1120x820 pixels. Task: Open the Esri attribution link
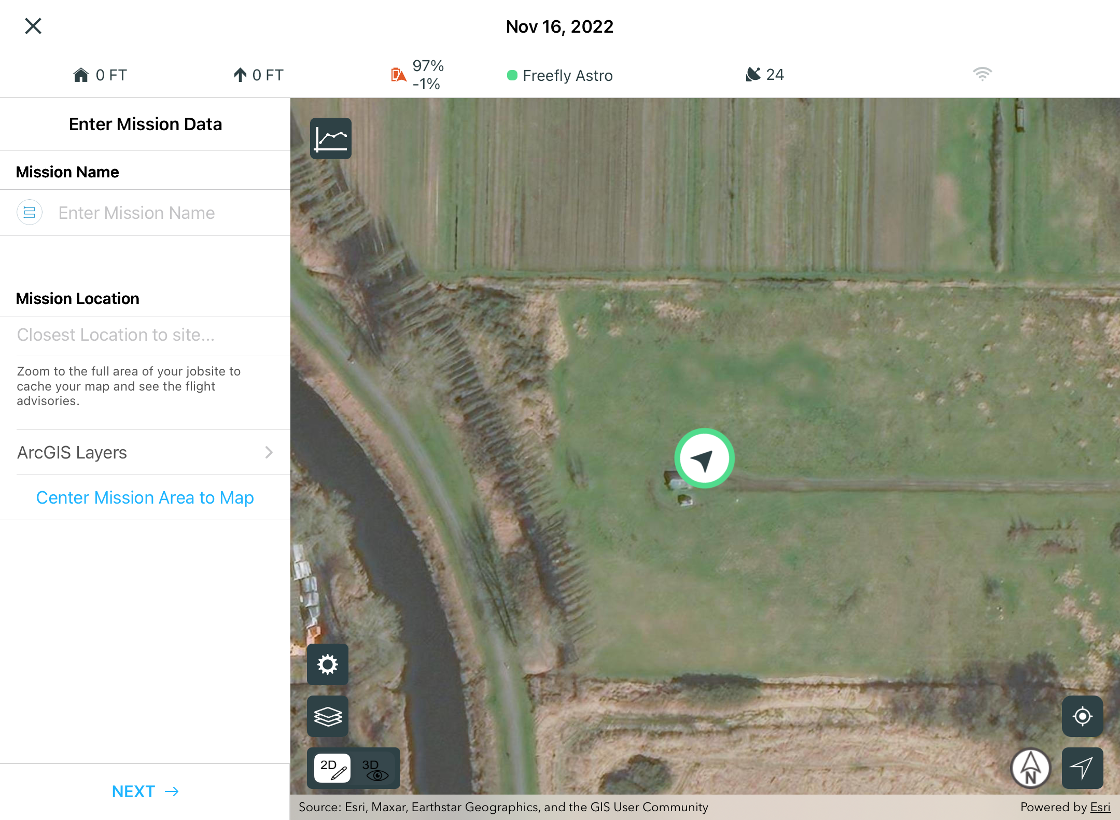(x=1100, y=807)
